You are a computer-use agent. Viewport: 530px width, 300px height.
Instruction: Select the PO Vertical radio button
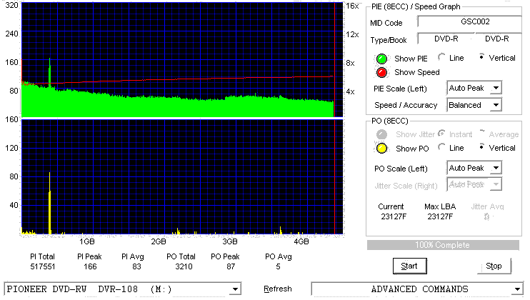pos(481,147)
